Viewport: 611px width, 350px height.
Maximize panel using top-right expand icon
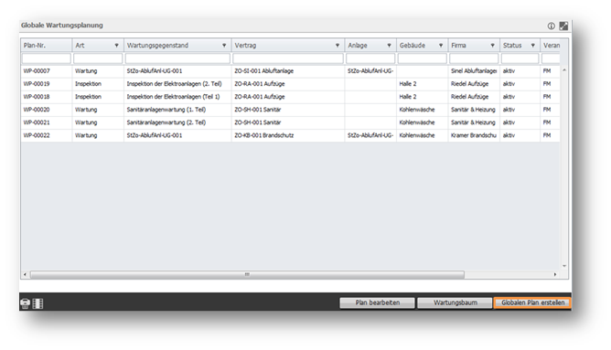point(563,26)
